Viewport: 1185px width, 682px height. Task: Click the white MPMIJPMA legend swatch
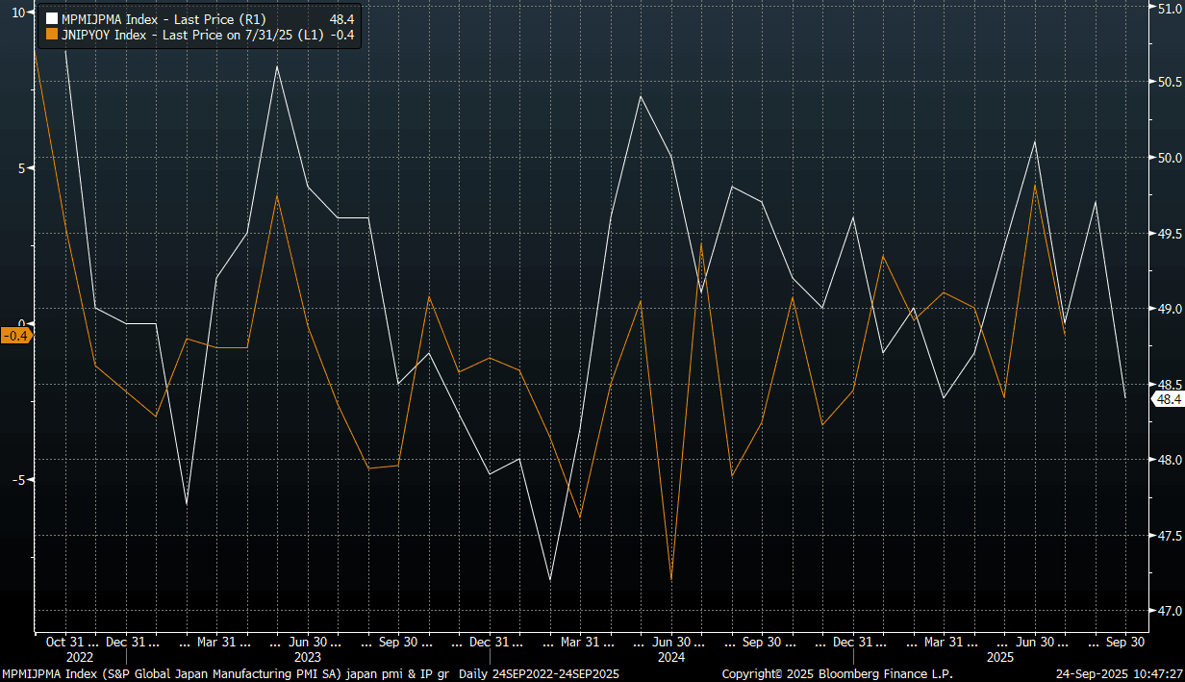click(x=51, y=18)
